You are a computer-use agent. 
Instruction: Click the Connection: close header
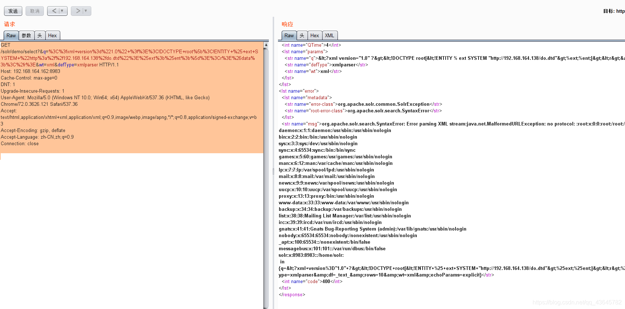pyautogui.click(x=20, y=143)
